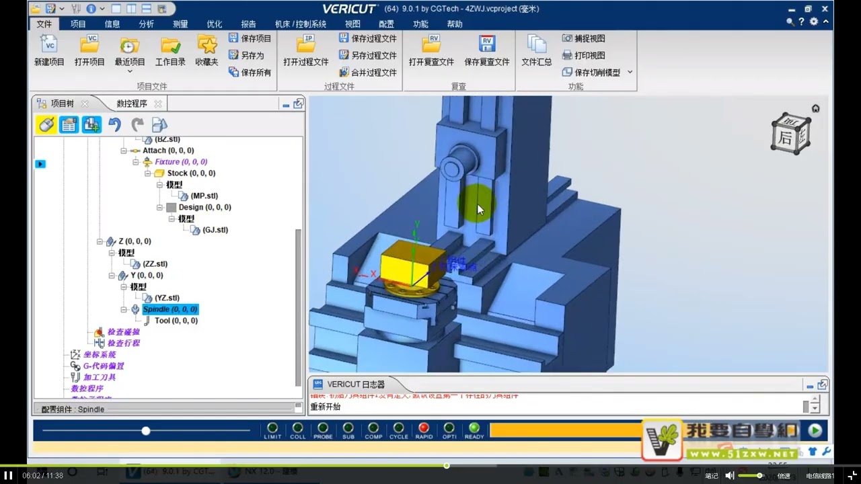Open the 视图 ribbon tab
861x484 pixels.
coord(352,24)
